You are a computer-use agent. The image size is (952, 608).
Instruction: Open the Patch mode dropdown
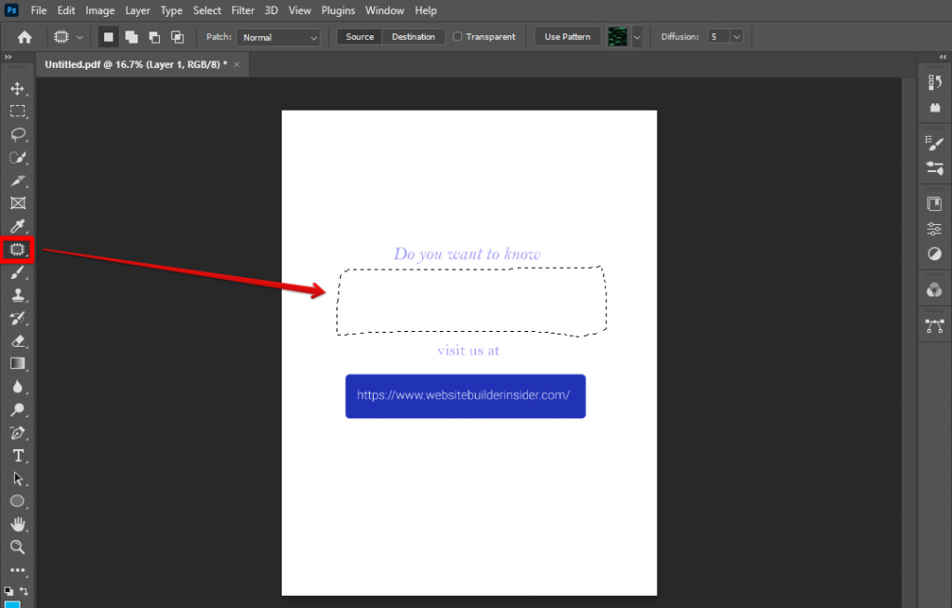pyautogui.click(x=278, y=36)
